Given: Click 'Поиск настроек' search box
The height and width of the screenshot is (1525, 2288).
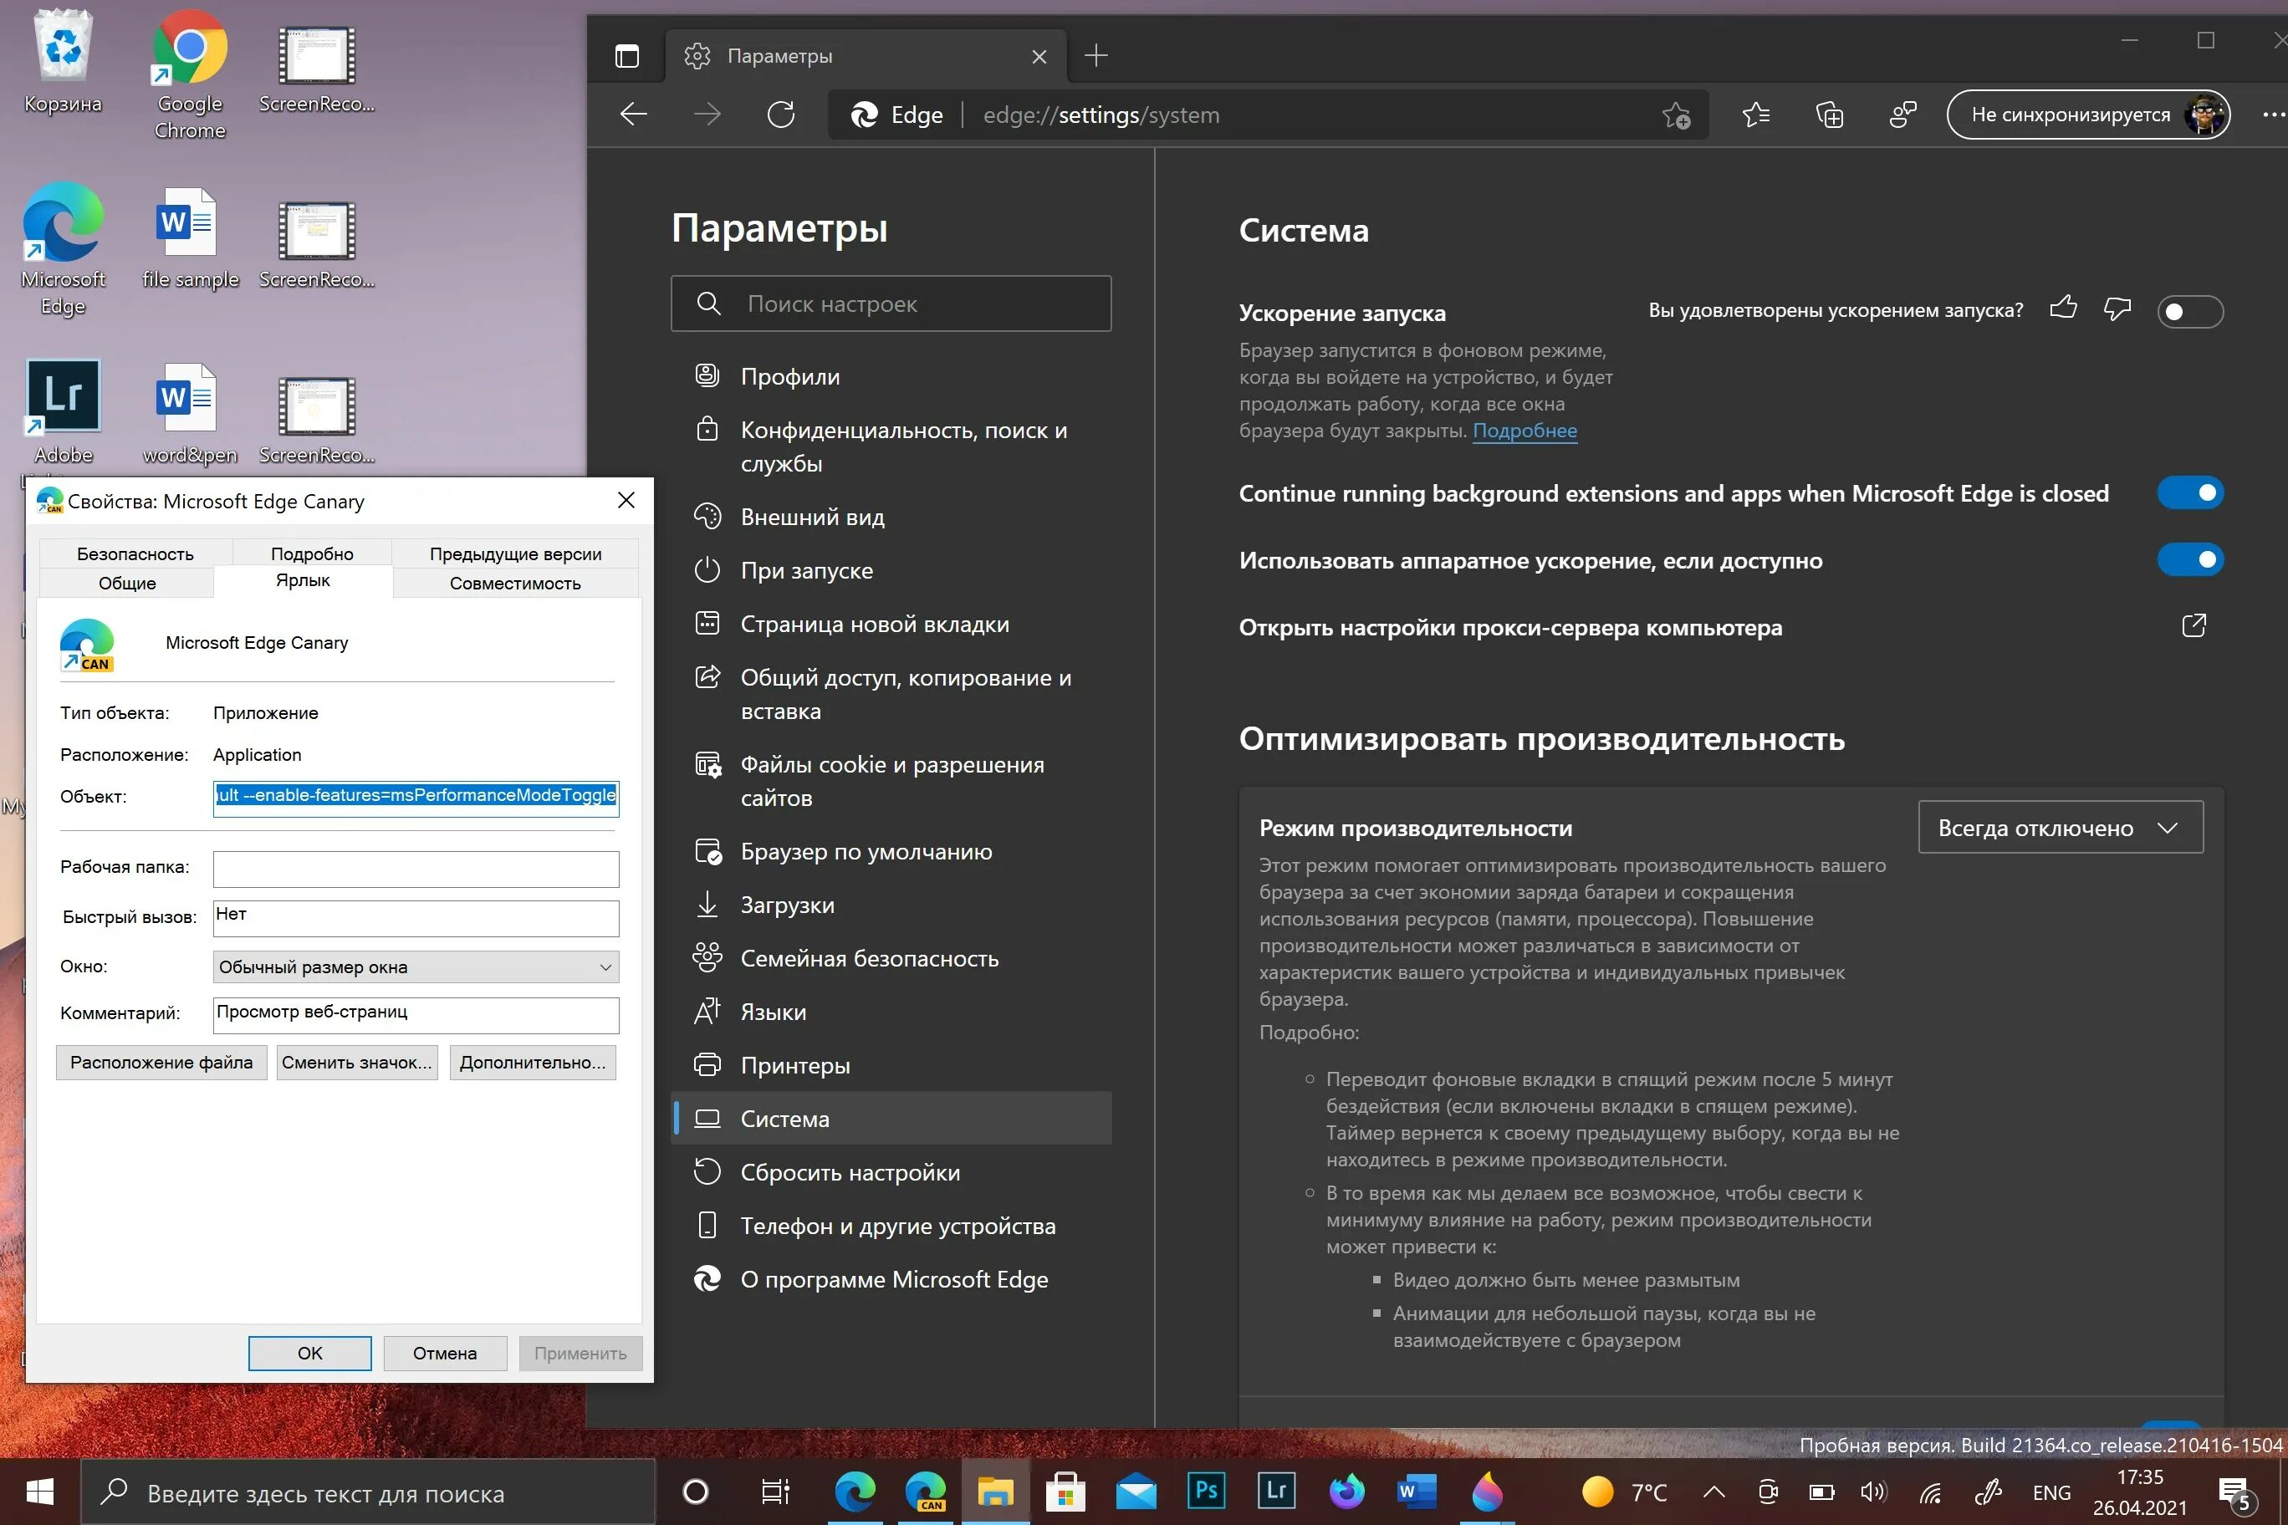Looking at the screenshot, I should 891,303.
